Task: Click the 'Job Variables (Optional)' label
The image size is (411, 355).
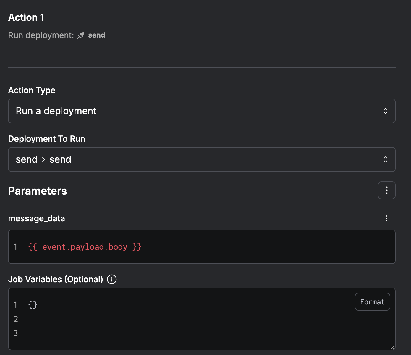Action: click(56, 279)
